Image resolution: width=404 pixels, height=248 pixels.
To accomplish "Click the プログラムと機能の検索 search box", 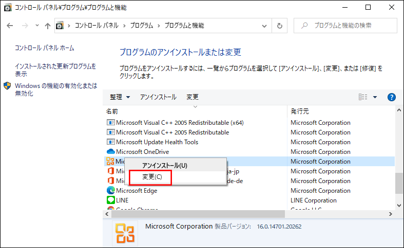I will click(x=345, y=26).
